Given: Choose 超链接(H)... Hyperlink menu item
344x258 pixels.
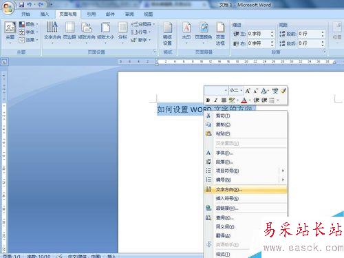Looking at the screenshot, I should (x=246, y=208).
